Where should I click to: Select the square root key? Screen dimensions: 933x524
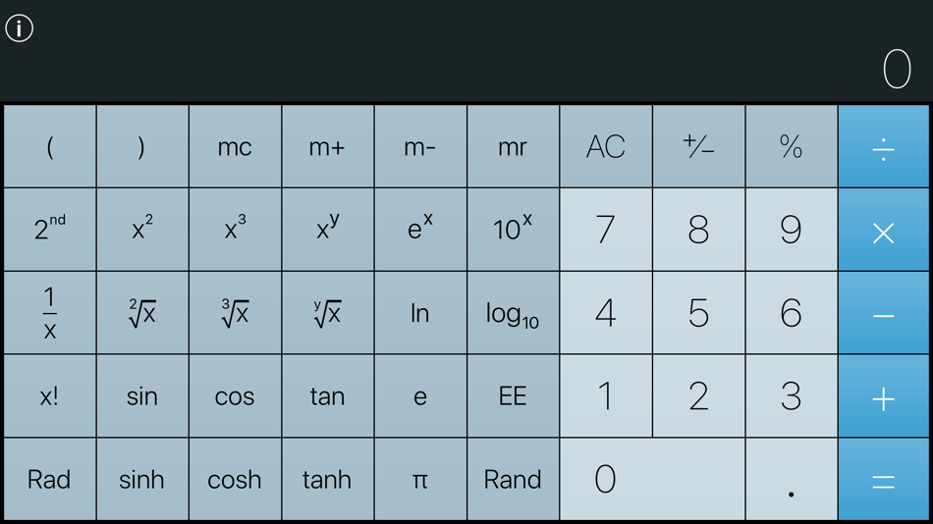142,313
